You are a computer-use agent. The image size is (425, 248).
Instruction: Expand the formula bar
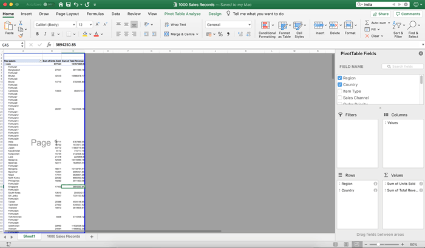423,45
